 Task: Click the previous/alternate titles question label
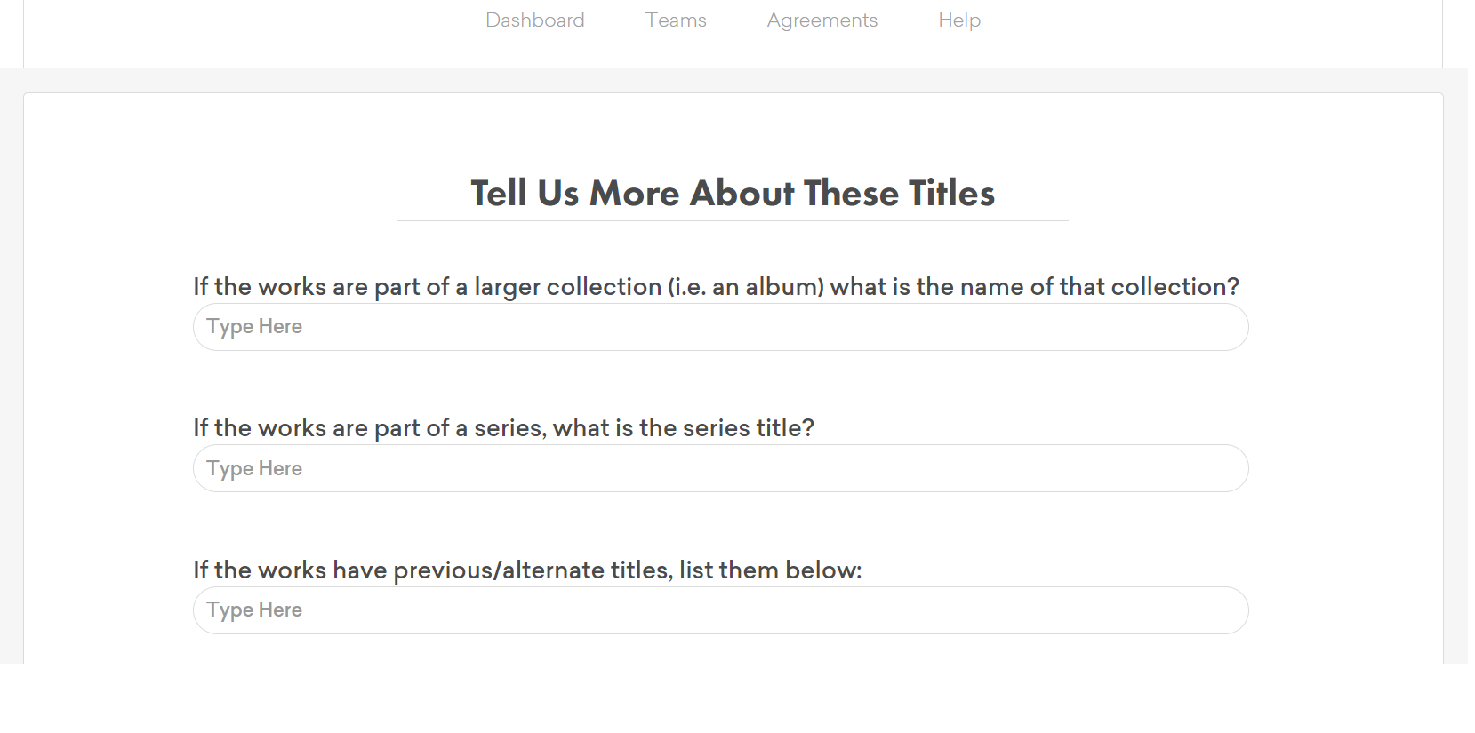click(527, 570)
